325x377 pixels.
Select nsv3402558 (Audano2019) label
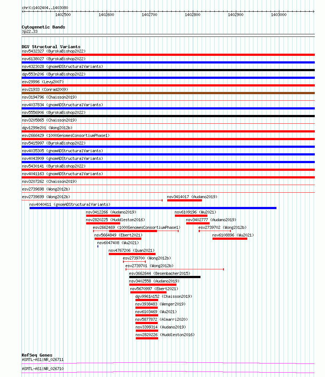coord(154,281)
